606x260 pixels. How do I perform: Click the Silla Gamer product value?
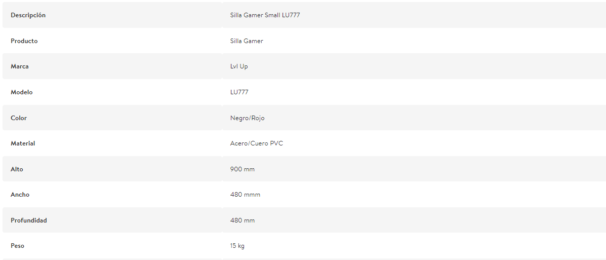point(247,41)
